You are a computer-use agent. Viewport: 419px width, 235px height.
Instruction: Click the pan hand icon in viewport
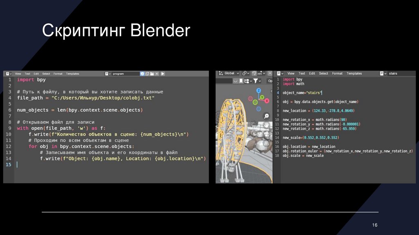point(266,125)
